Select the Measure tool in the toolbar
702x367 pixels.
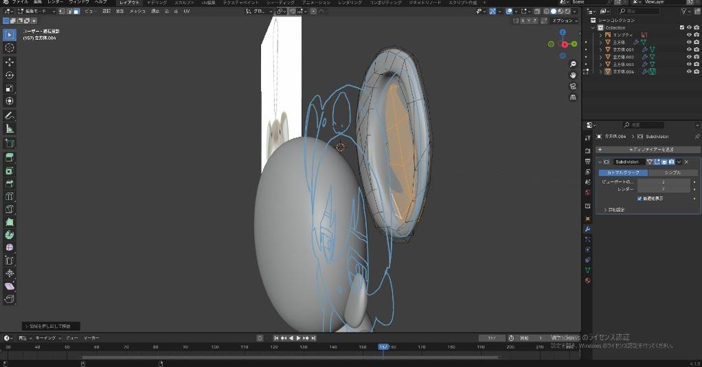(10, 129)
